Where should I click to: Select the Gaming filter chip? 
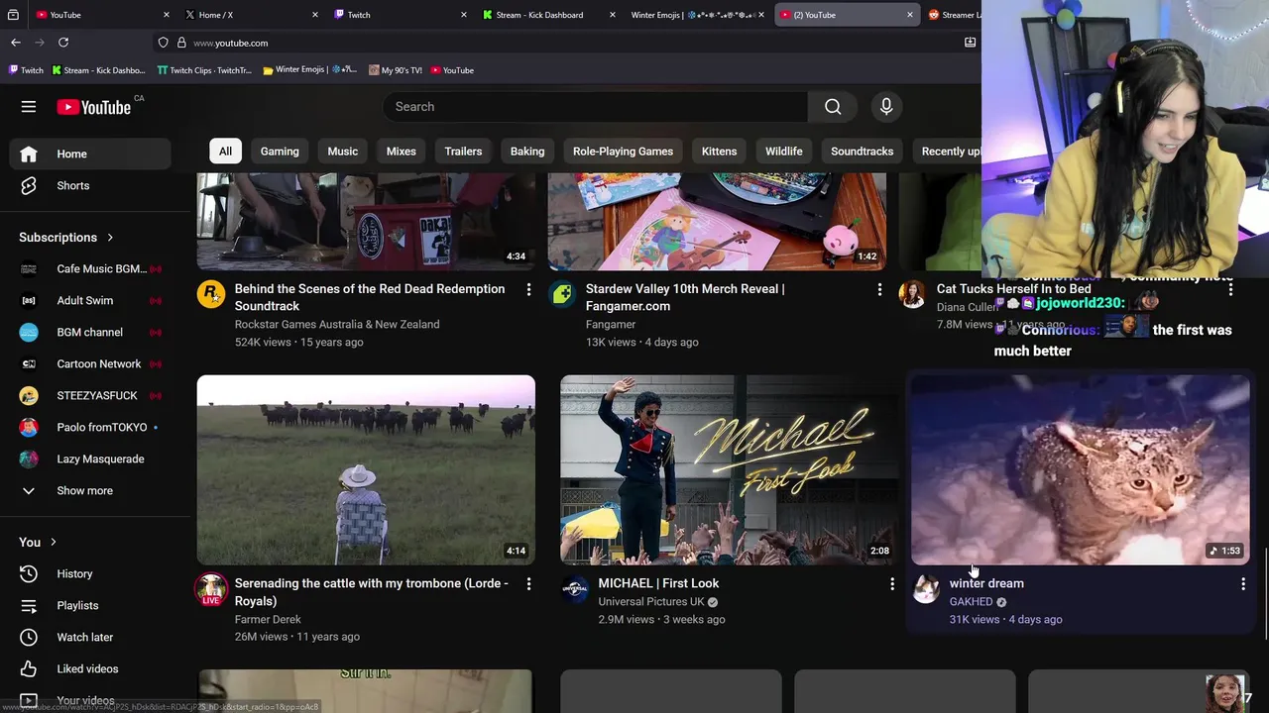(280, 152)
